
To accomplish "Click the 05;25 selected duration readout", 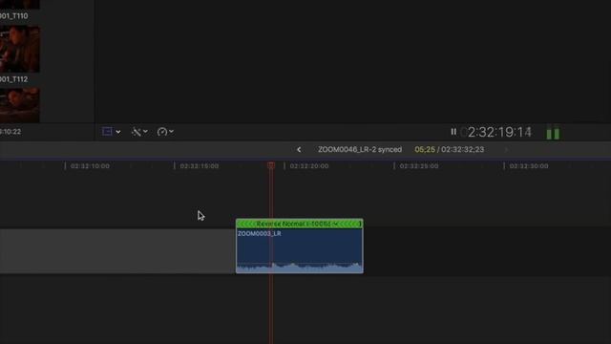I will (x=425, y=149).
